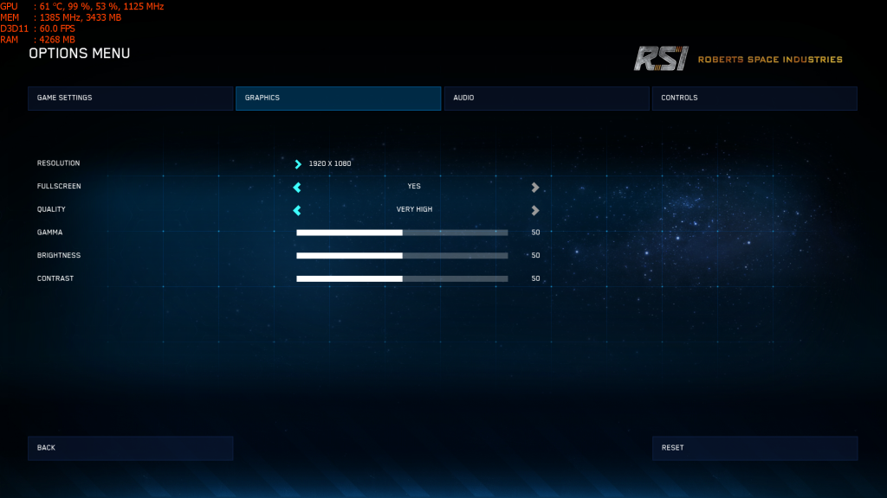Select the 1920 x 1080 resolution value
The image size is (887, 498).
[330, 163]
